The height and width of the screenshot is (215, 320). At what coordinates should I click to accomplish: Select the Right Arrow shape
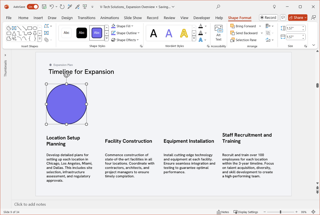point(30,33)
